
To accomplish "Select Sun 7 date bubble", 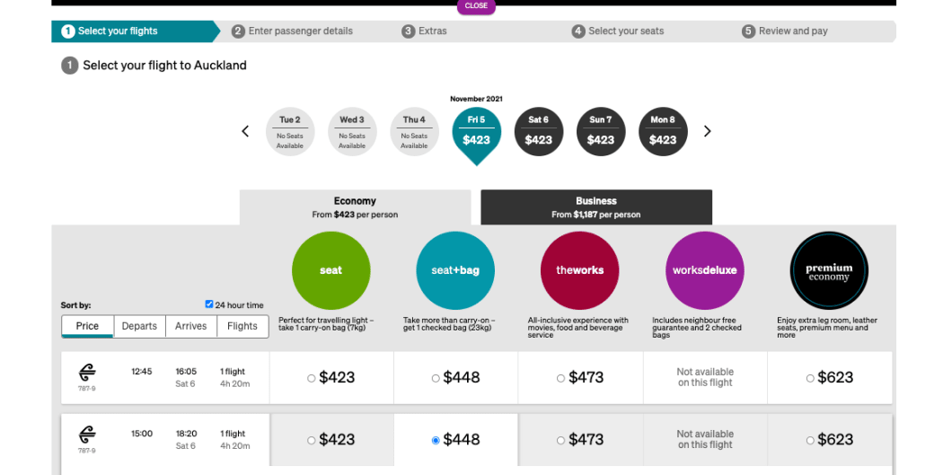I will [x=600, y=131].
